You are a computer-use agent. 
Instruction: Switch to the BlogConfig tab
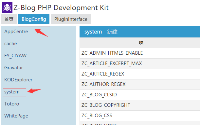click(34, 19)
